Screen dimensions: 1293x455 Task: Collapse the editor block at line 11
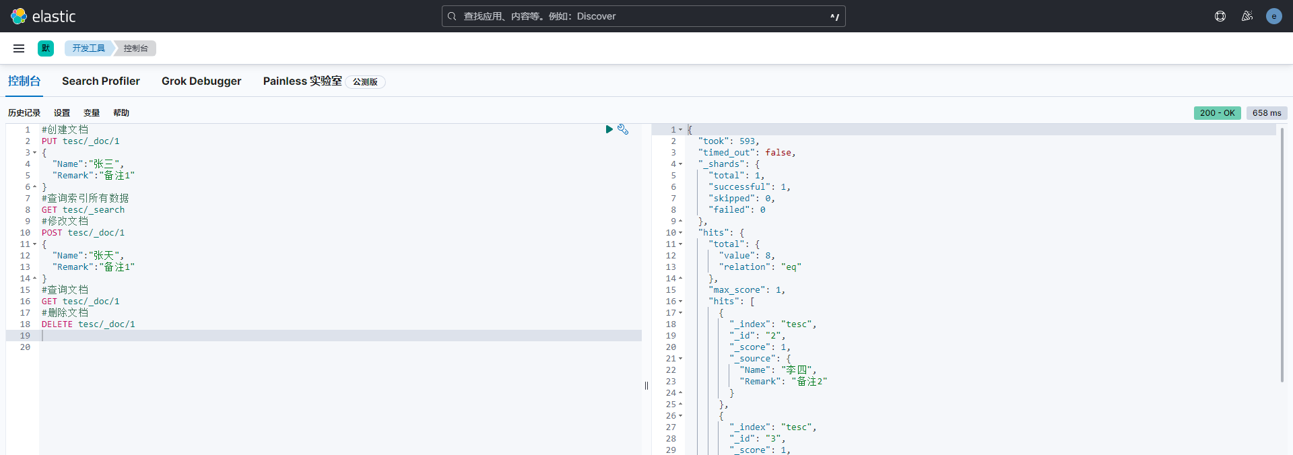pyautogui.click(x=35, y=244)
